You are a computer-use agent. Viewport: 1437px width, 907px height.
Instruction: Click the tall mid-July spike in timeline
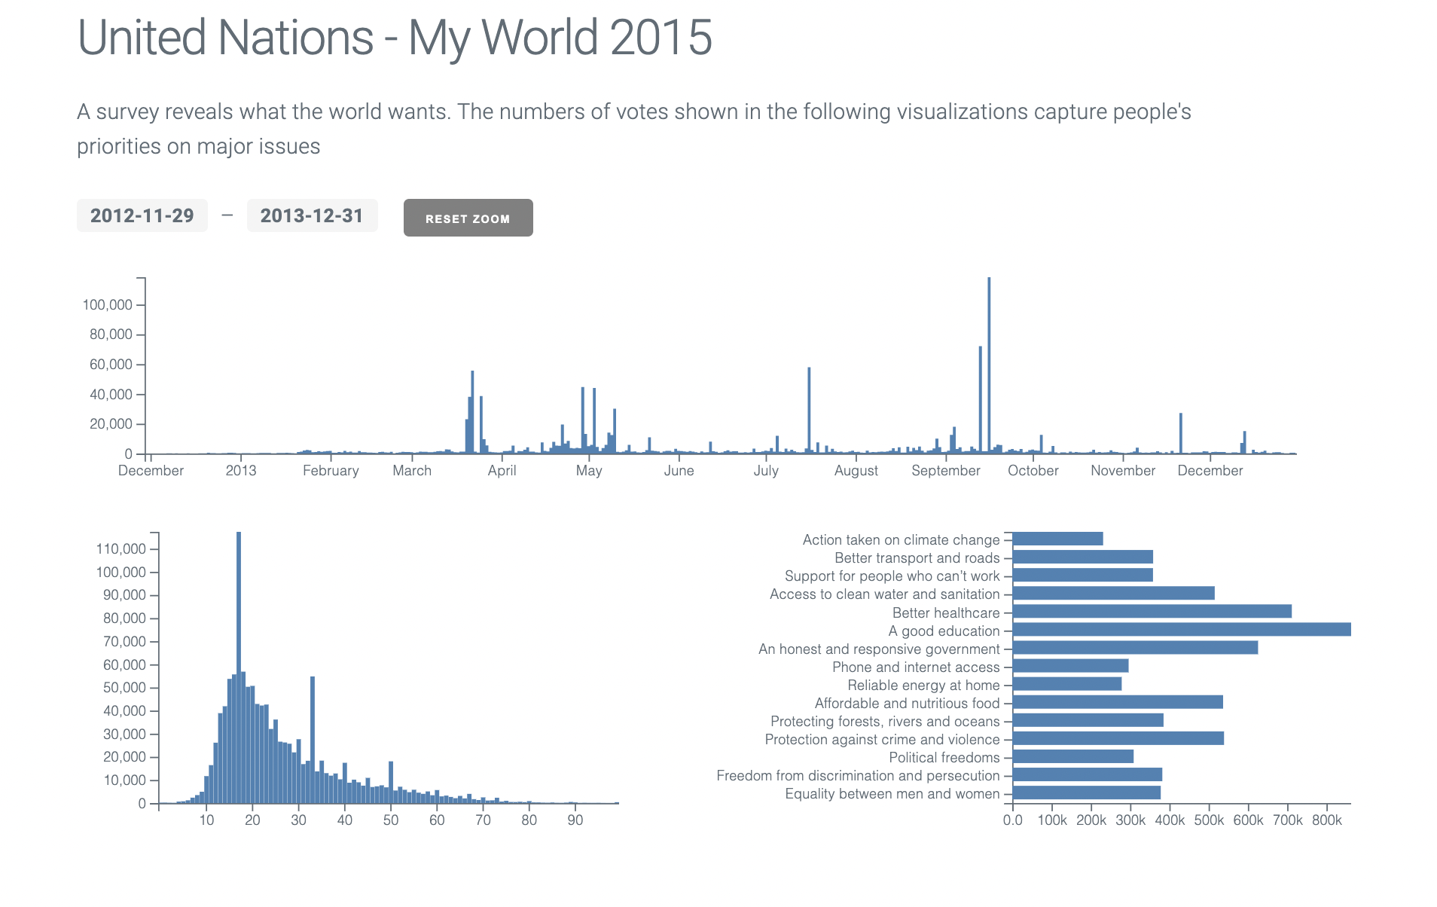click(x=809, y=411)
